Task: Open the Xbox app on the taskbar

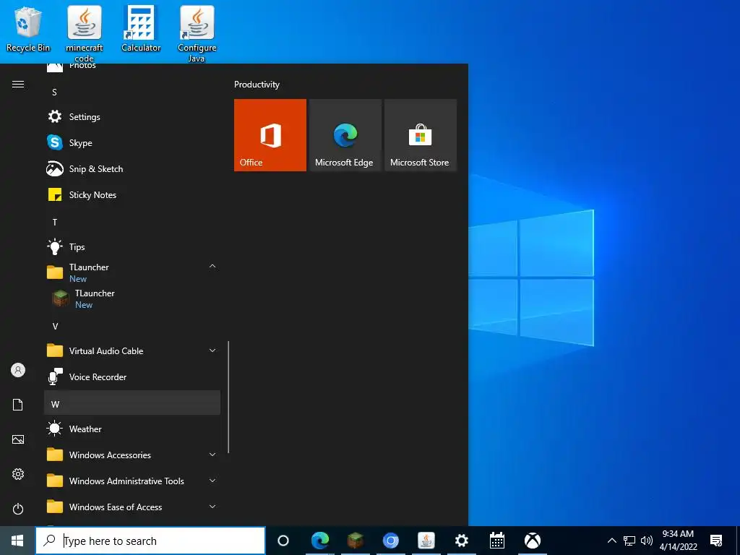Action: (x=533, y=541)
